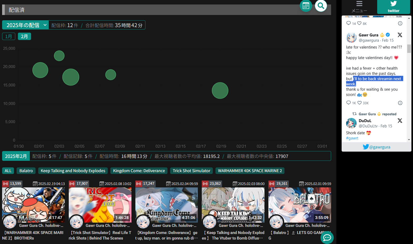
Task: Open the chat bubble floating button
Action: point(327,238)
